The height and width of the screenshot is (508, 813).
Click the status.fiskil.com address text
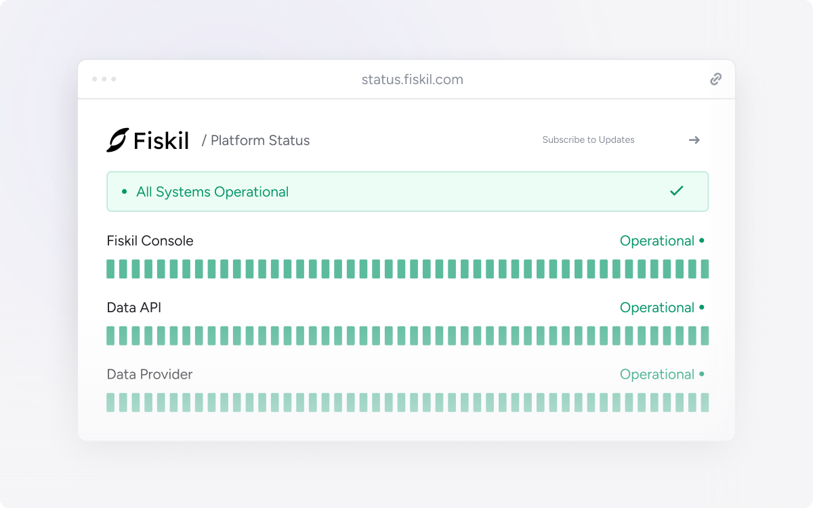412,79
